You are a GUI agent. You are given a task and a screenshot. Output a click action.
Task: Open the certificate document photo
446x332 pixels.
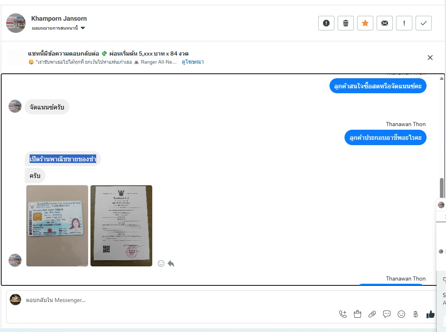[x=121, y=226]
